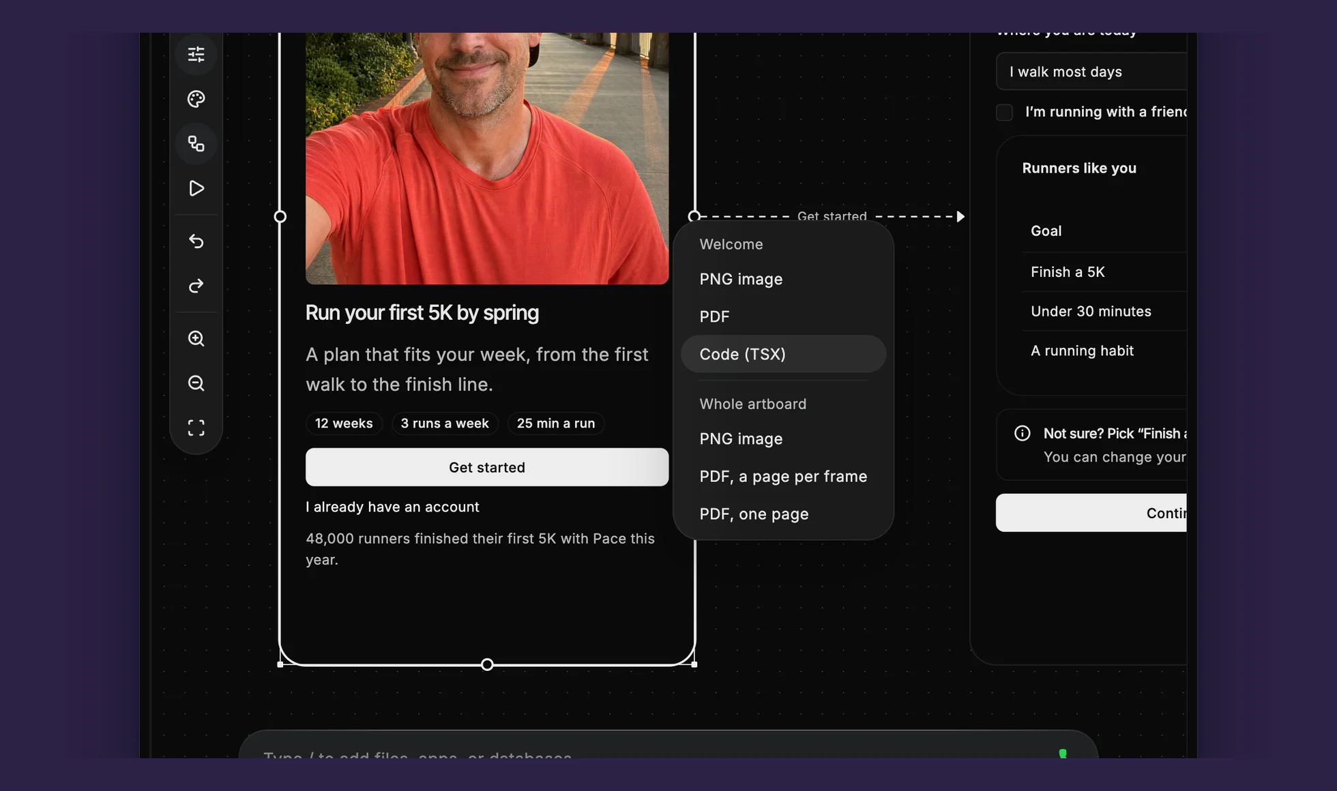
Task: Click the play preview icon
Action: [x=196, y=188]
